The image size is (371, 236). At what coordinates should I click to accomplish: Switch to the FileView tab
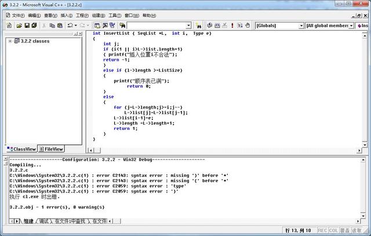point(51,149)
